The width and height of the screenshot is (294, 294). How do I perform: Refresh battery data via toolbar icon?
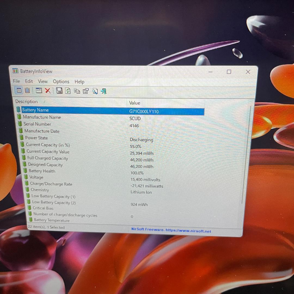pyautogui.click(x=68, y=91)
